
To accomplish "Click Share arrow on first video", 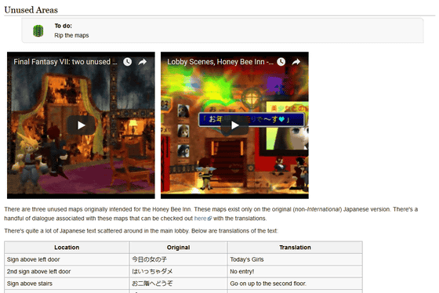I will click(143, 62).
